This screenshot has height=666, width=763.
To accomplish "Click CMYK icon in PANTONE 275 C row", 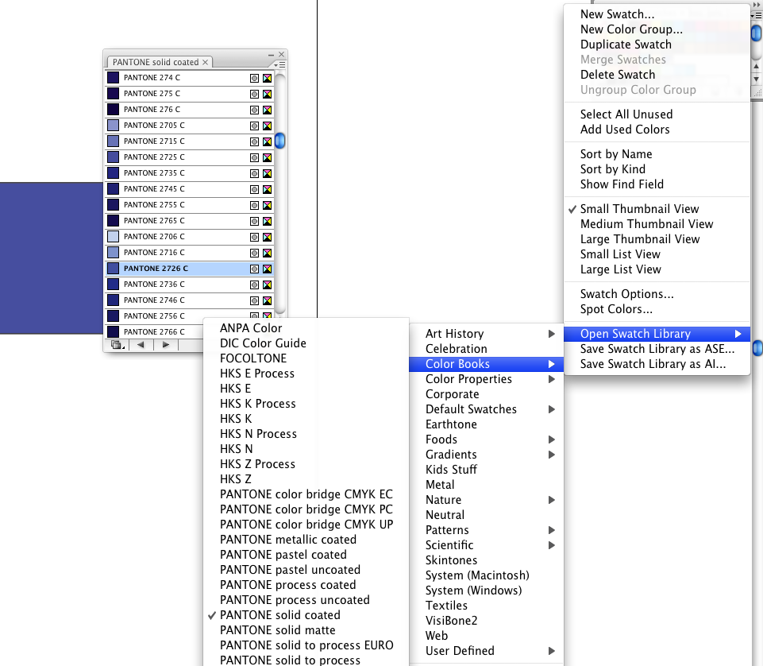I will 267,94.
